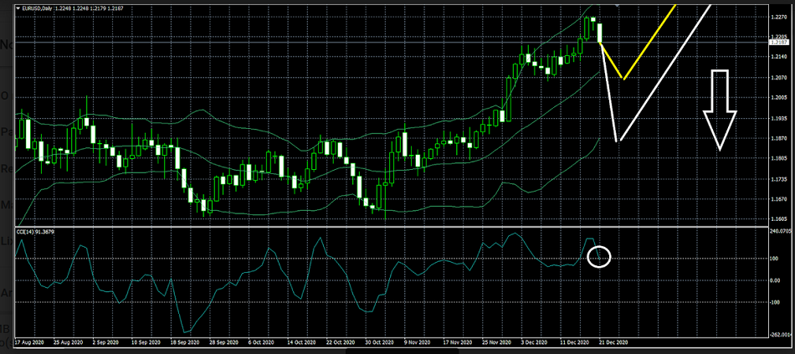795x354 pixels.
Task: Click the 1.1670 price scale level
Action: 777,199
